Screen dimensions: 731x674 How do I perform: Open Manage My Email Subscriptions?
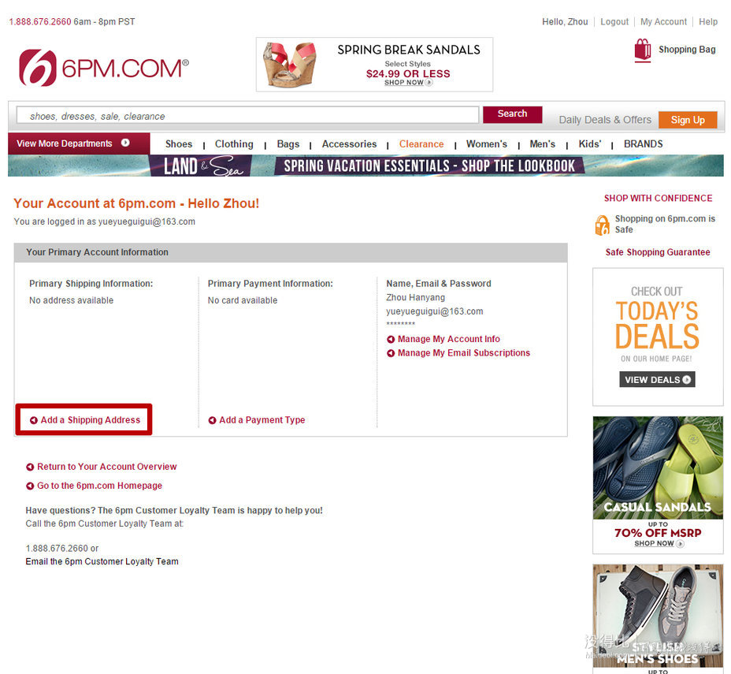[464, 353]
